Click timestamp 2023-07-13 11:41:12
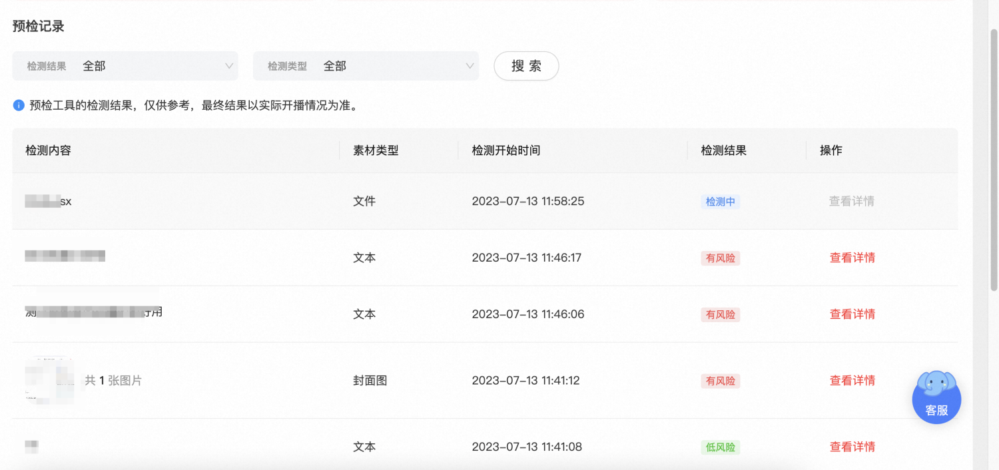 click(526, 381)
